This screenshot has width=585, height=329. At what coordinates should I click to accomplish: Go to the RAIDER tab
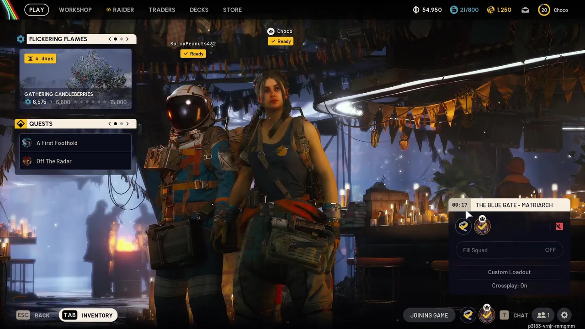pyautogui.click(x=120, y=10)
